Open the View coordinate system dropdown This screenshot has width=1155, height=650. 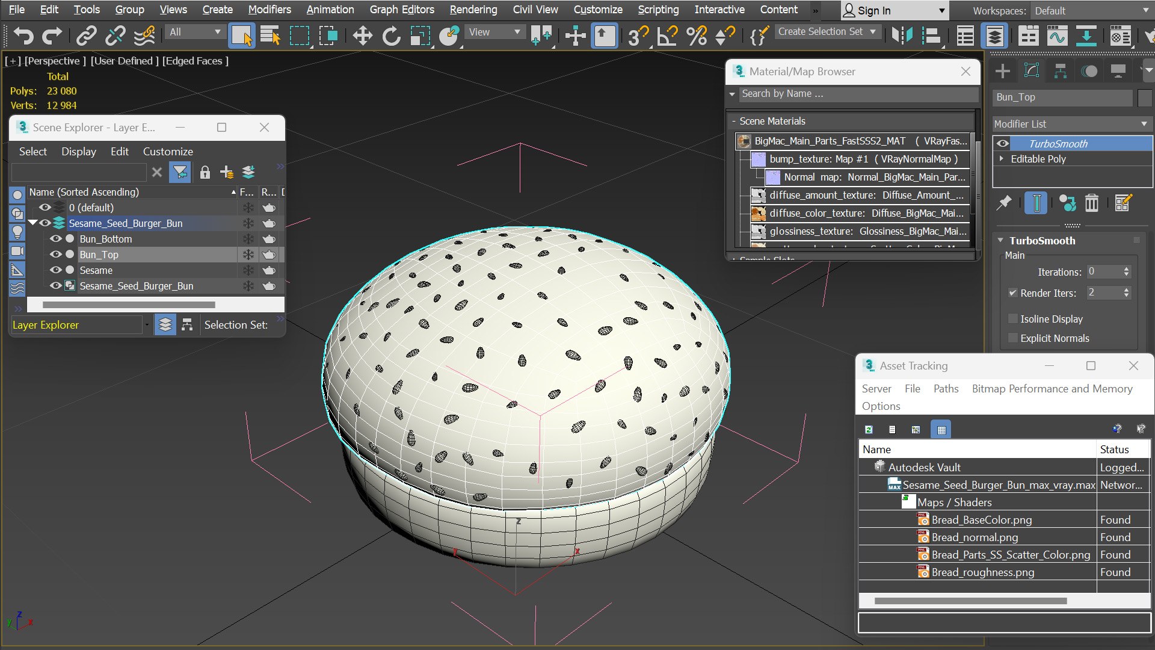pos(494,32)
